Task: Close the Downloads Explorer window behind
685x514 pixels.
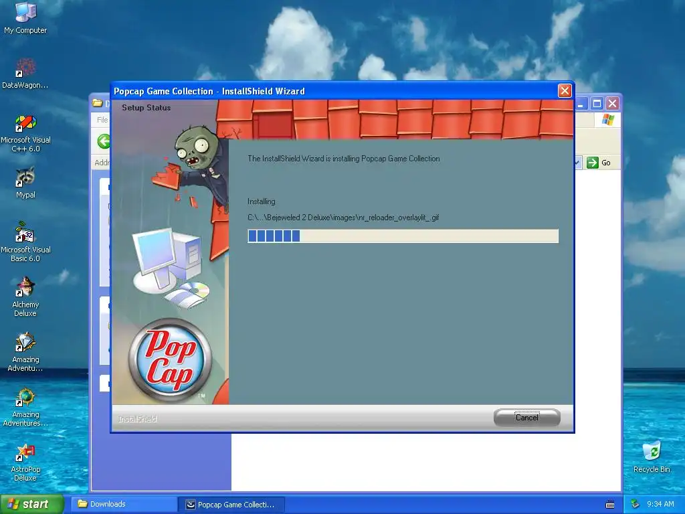Action: [613, 104]
